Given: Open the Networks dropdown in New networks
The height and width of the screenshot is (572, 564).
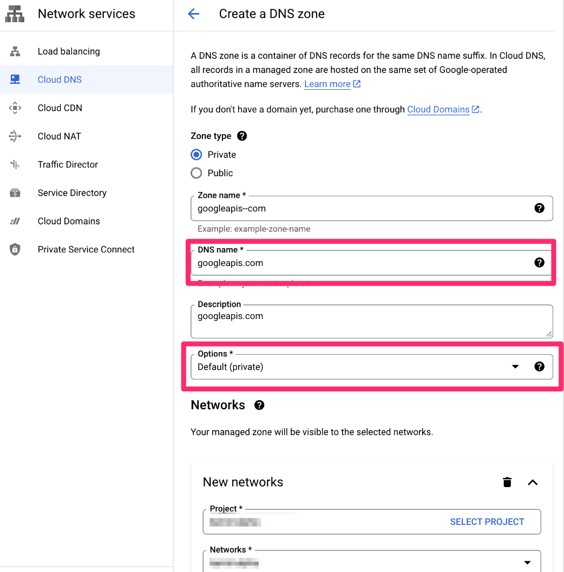Looking at the screenshot, I should [x=371, y=562].
